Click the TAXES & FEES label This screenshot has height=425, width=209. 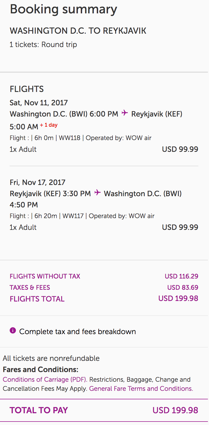click(x=30, y=288)
